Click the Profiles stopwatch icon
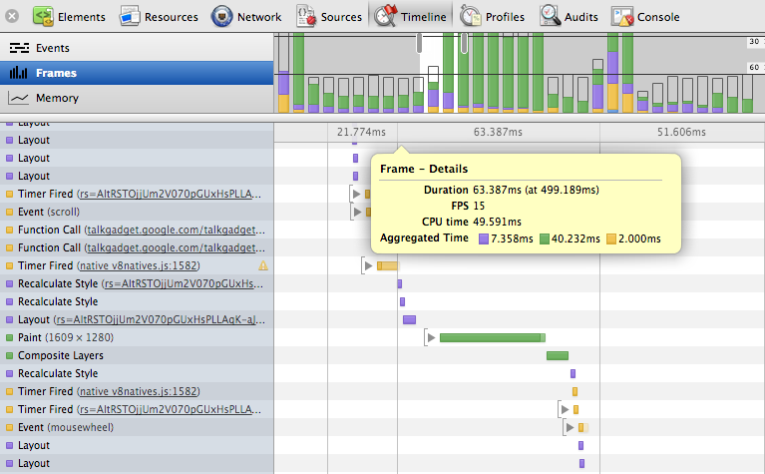The width and height of the screenshot is (765, 474). 471,16
